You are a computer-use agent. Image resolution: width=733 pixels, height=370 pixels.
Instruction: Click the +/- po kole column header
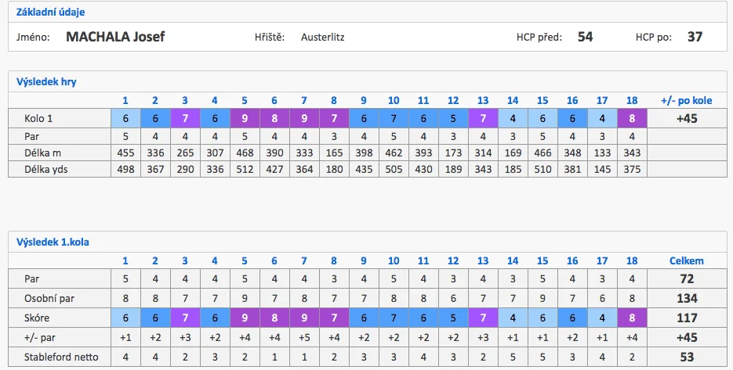pyautogui.click(x=687, y=100)
